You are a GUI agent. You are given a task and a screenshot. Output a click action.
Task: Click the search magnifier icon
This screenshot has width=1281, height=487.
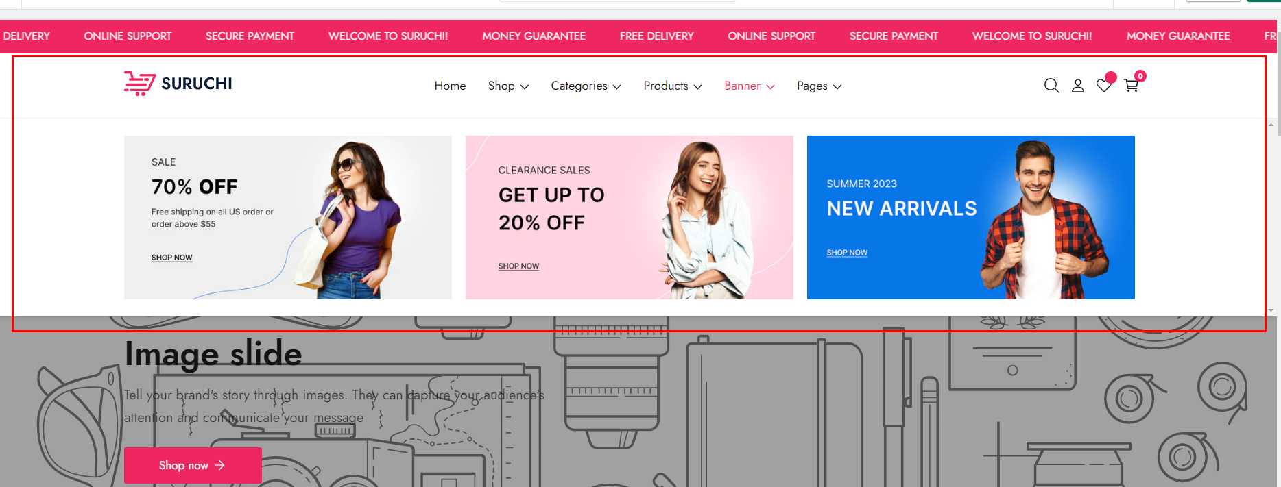pos(1051,86)
